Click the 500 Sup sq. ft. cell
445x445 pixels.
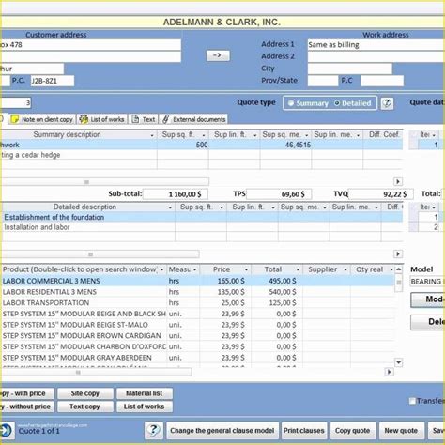click(x=183, y=145)
